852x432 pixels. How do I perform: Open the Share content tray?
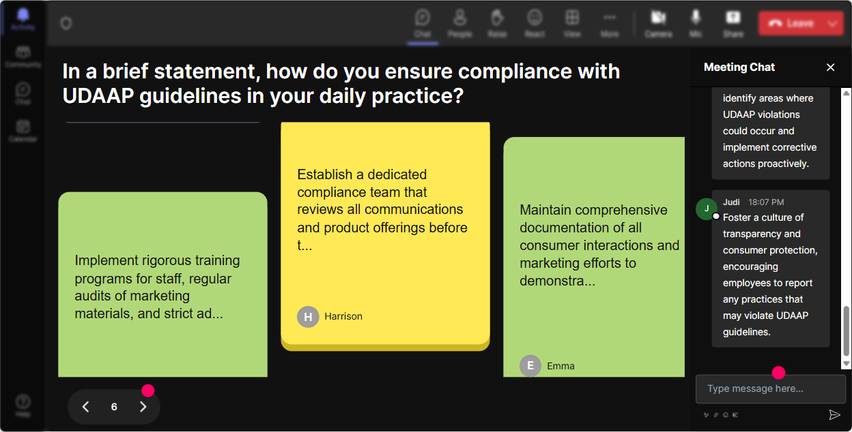(x=733, y=24)
